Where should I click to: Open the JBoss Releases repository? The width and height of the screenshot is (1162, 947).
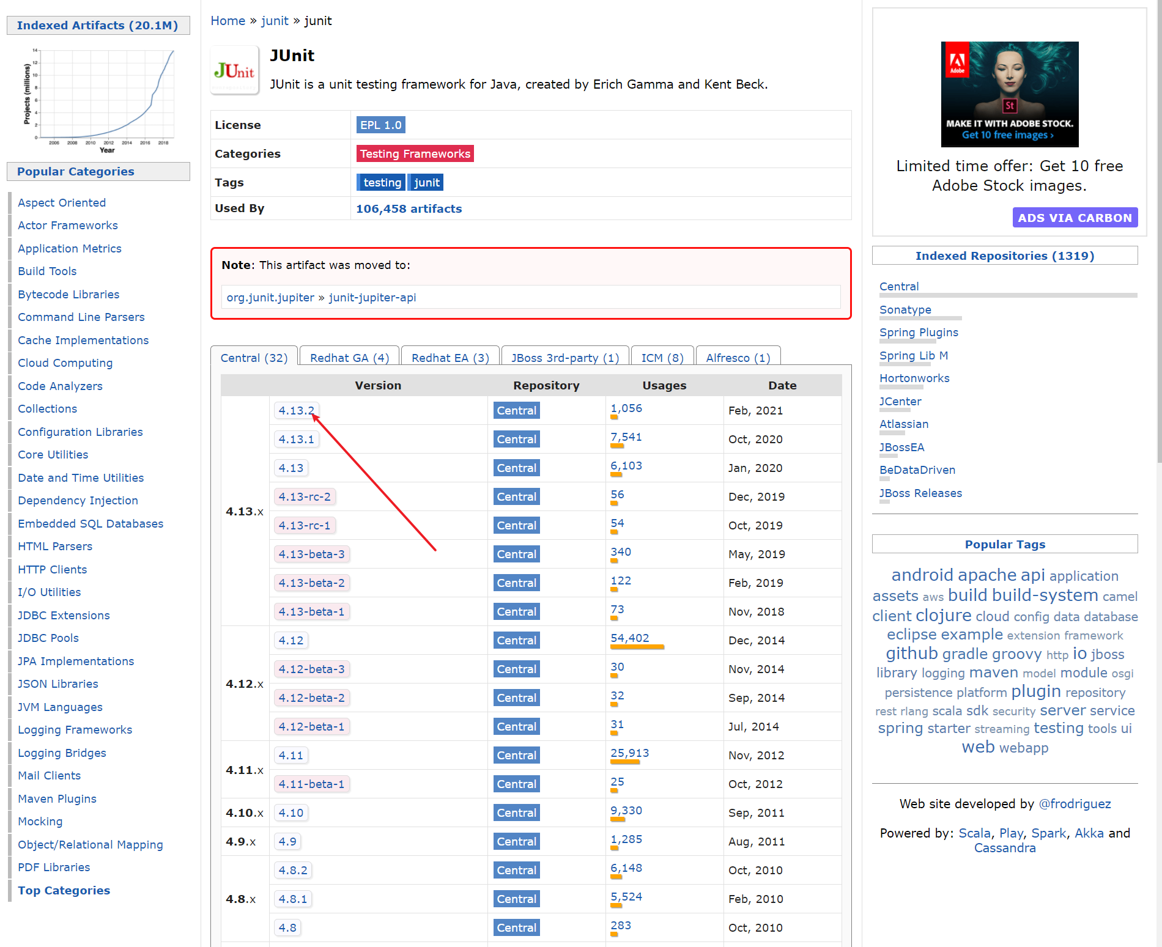[920, 493]
